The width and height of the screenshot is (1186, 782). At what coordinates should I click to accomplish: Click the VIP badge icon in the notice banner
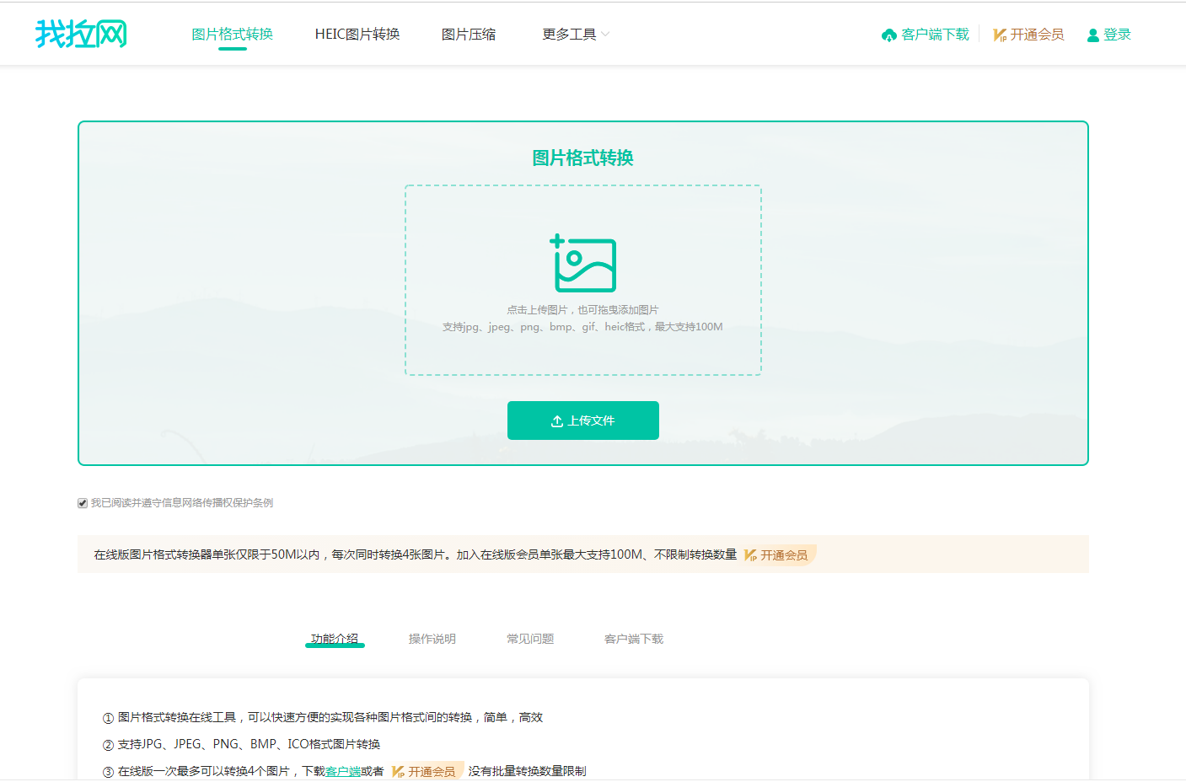[750, 555]
